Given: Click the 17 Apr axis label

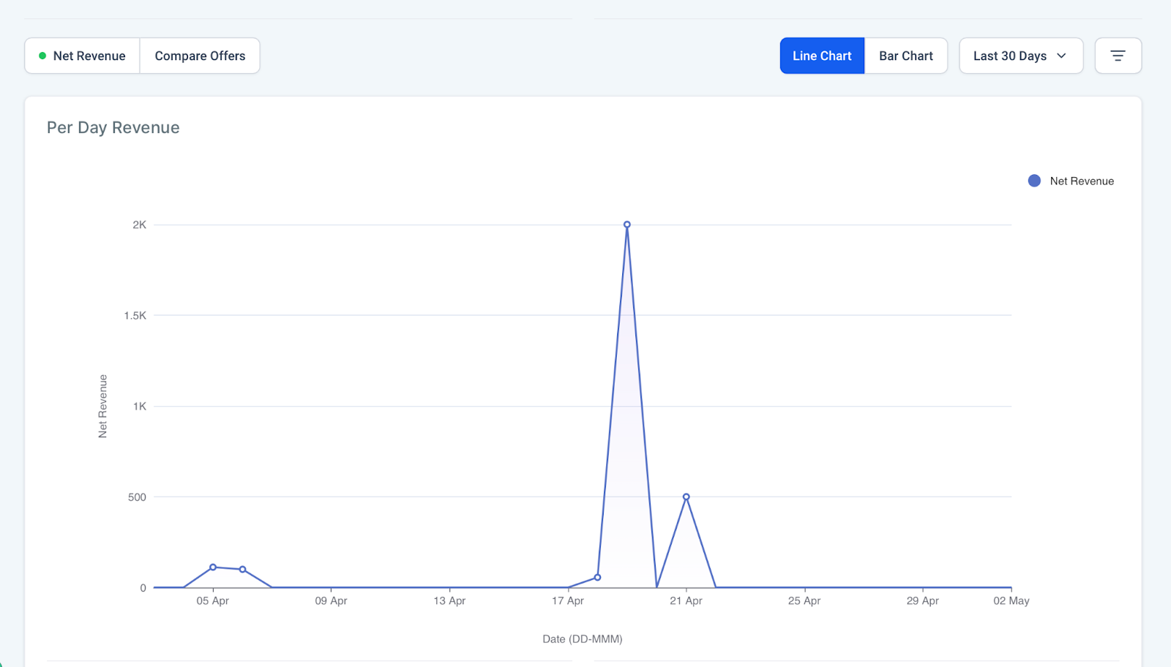Looking at the screenshot, I should tap(568, 600).
